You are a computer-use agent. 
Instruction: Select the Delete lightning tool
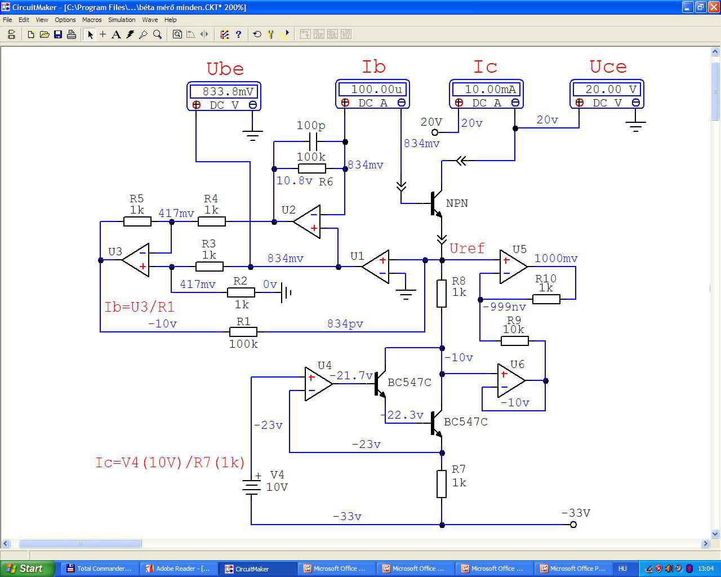coord(130,34)
